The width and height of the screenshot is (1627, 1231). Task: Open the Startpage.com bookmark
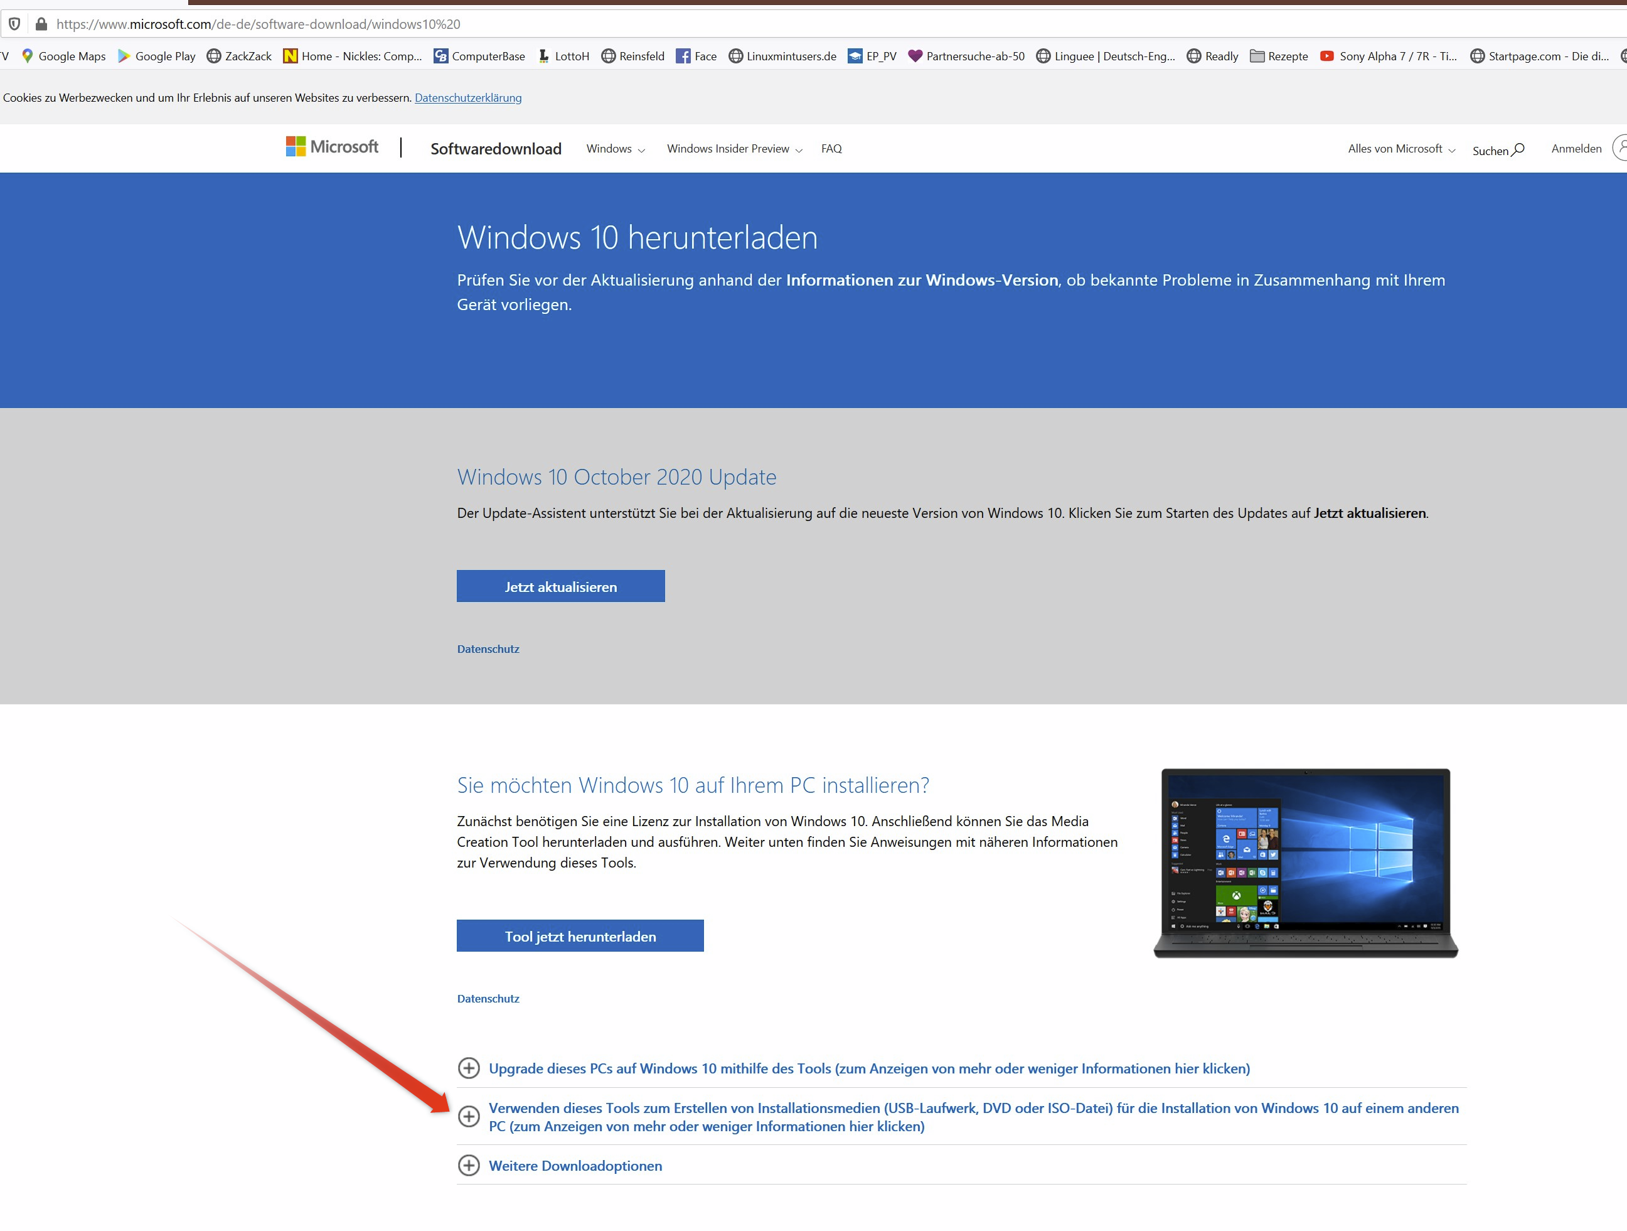1540,56
